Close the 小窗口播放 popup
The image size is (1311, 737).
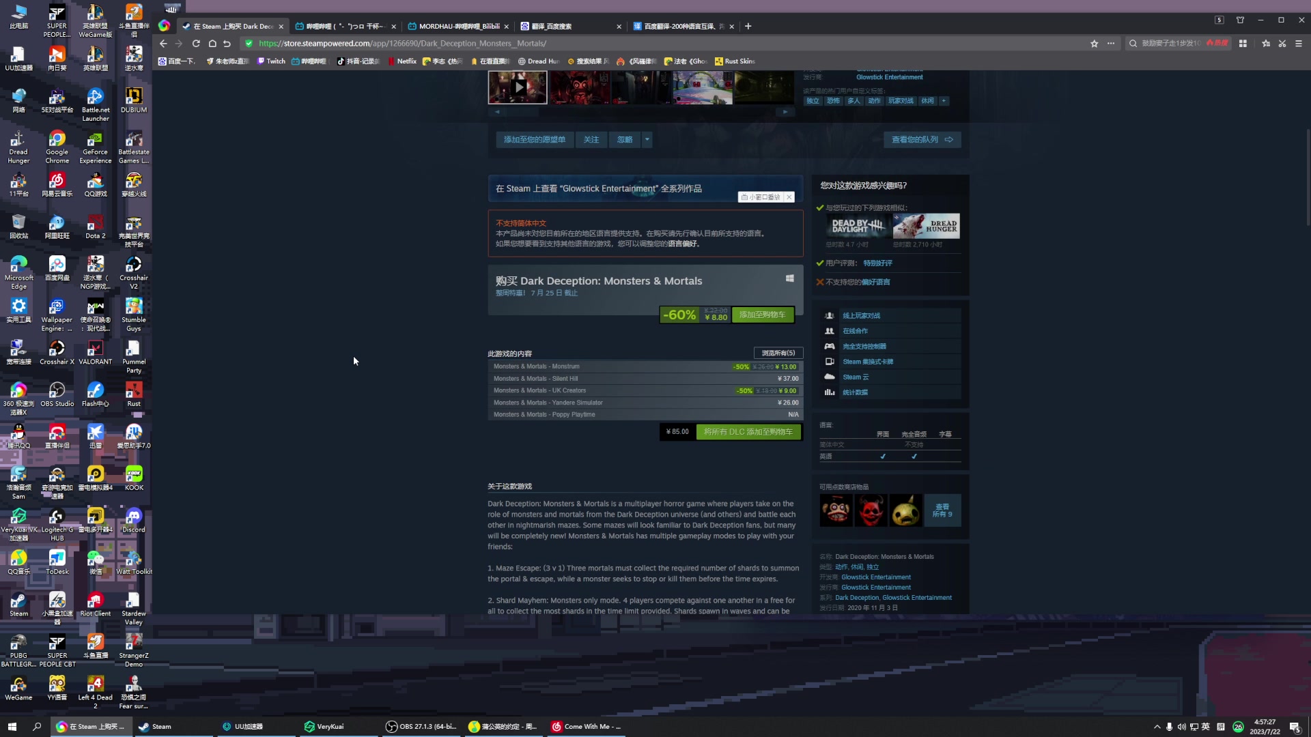[x=789, y=197]
